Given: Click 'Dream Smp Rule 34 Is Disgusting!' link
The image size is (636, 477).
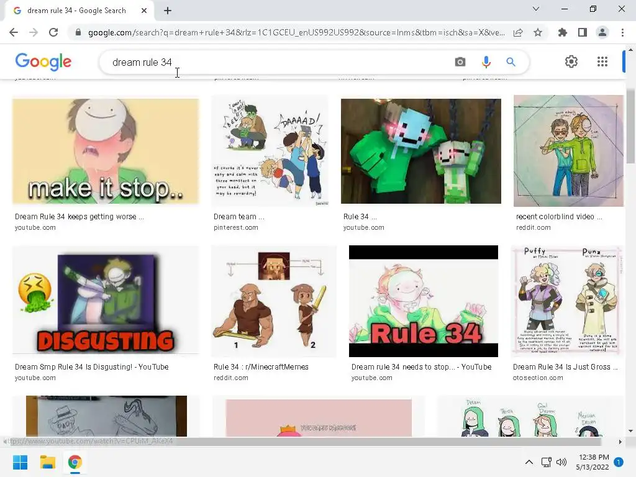Looking at the screenshot, I should click(92, 366).
